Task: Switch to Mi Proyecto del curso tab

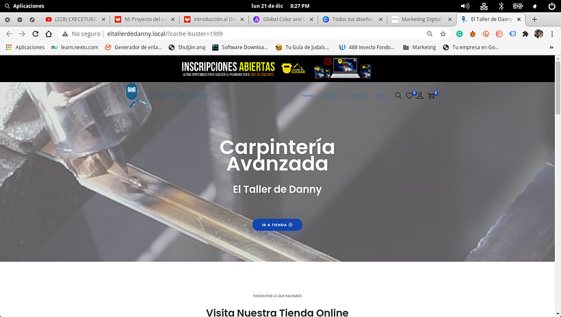Action: point(145,19)
